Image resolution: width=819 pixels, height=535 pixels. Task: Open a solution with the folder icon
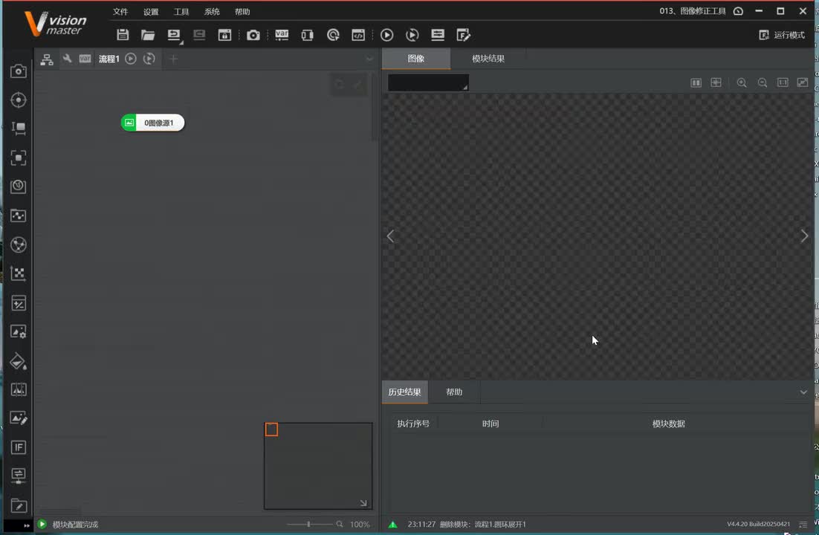pos(148,35)
